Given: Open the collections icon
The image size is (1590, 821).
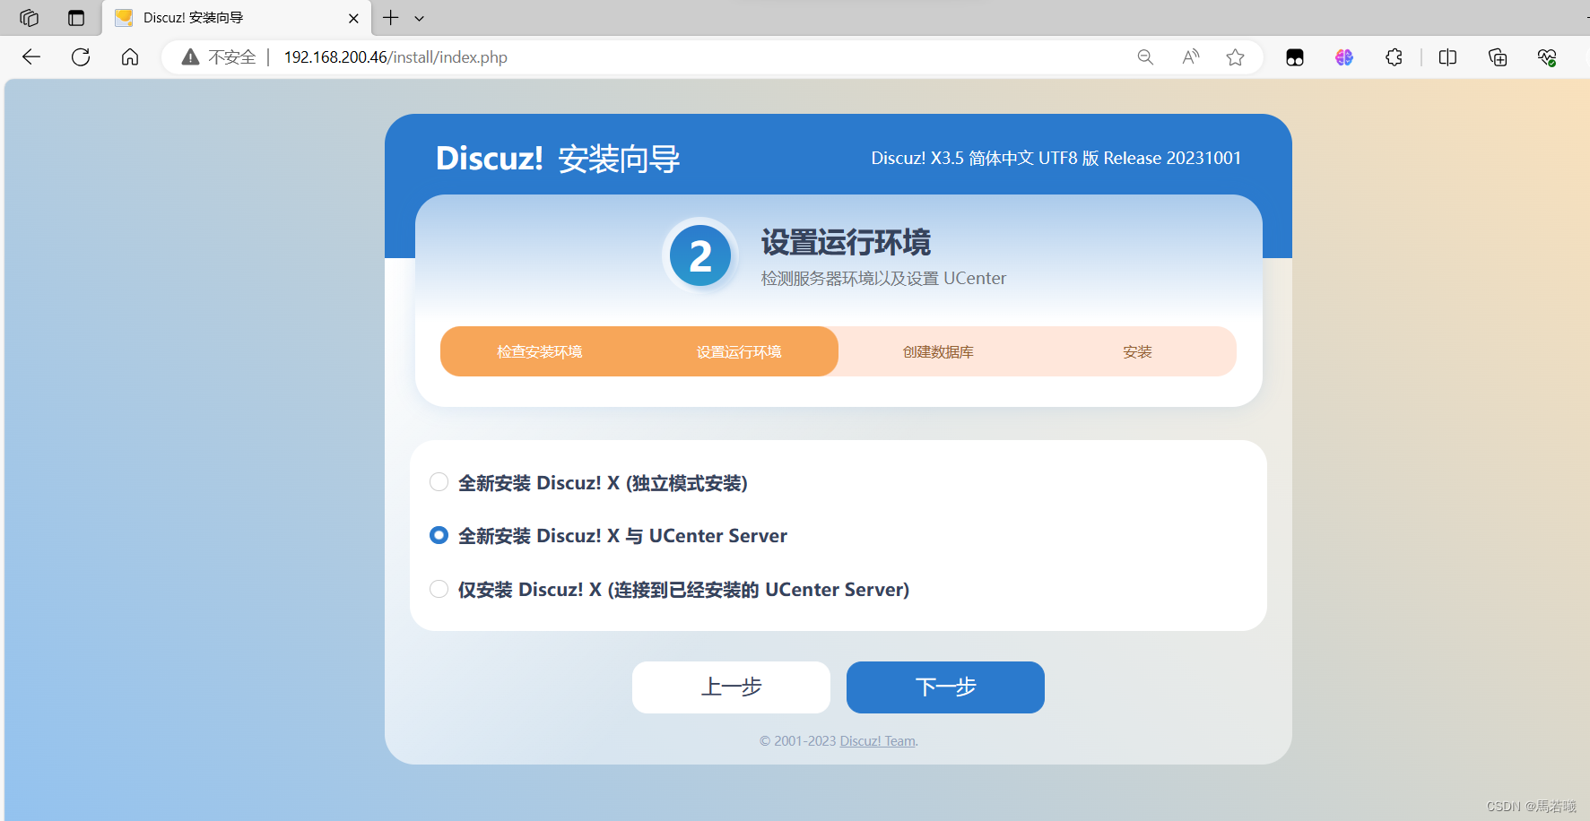Looking at the screenshot, I should pos(1498,57).
